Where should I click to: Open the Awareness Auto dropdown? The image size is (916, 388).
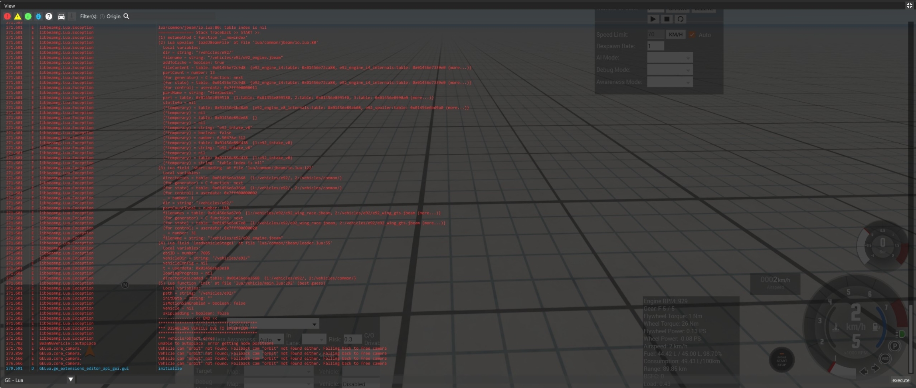click(x=271, y=340)
